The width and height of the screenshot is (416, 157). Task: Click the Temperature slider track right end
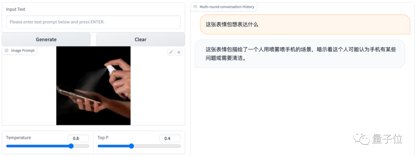[87, 146]
